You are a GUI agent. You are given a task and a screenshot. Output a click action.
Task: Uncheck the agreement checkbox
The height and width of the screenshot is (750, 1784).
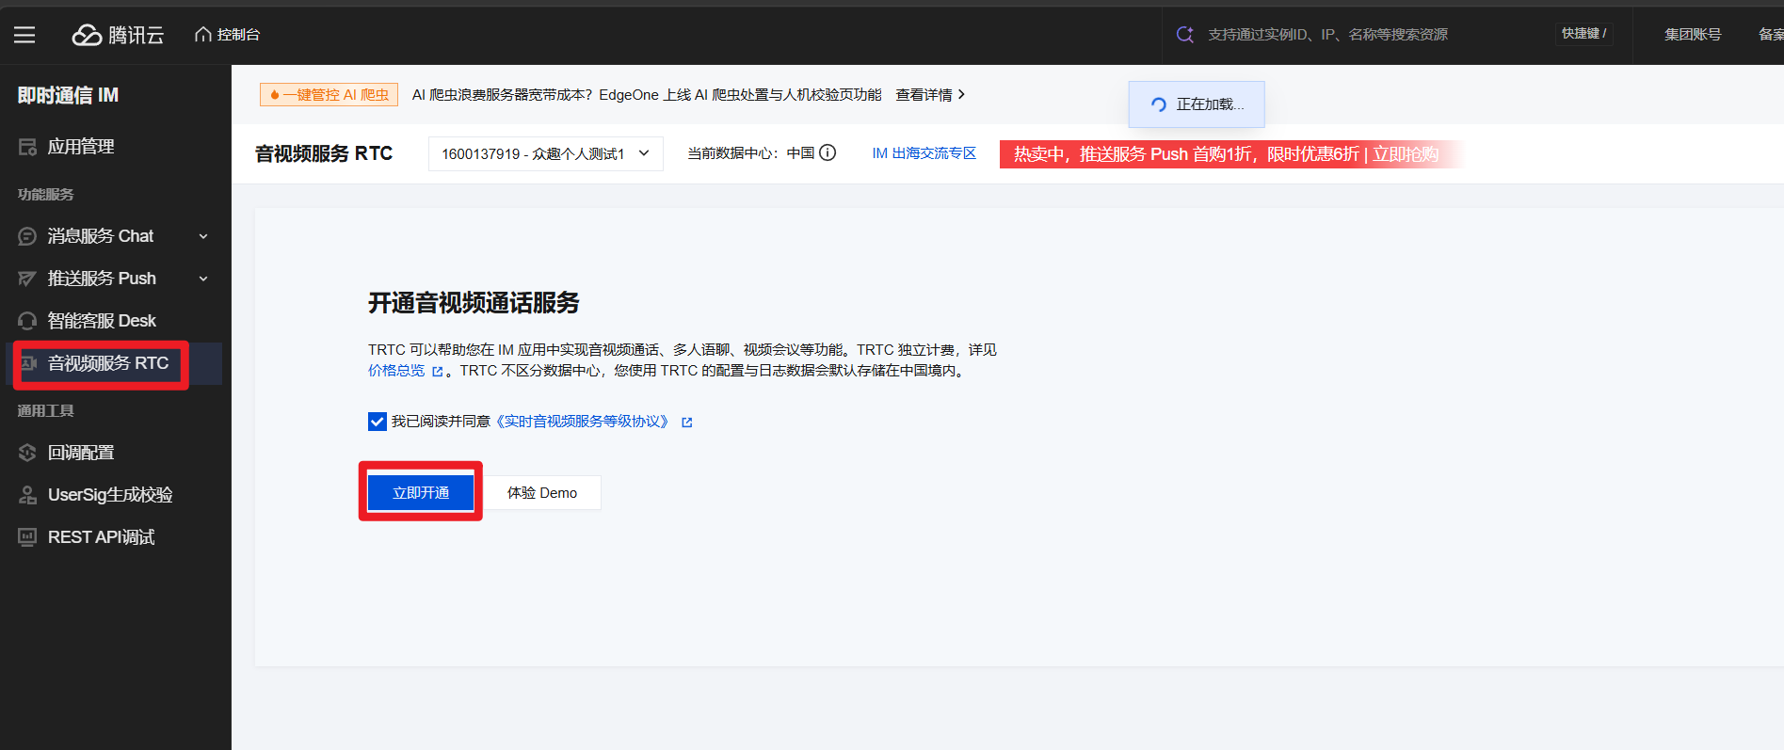pyautogui.click(x=377, y=422)
